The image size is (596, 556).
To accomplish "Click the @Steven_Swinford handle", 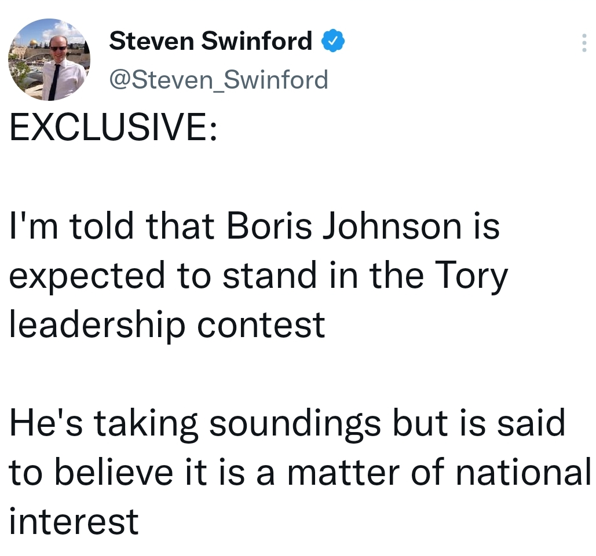I will pyautogui.click(x=219, y=79).
